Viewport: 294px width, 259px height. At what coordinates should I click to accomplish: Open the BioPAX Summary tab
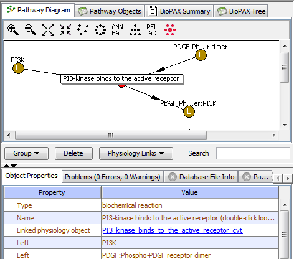click(179, 11)
